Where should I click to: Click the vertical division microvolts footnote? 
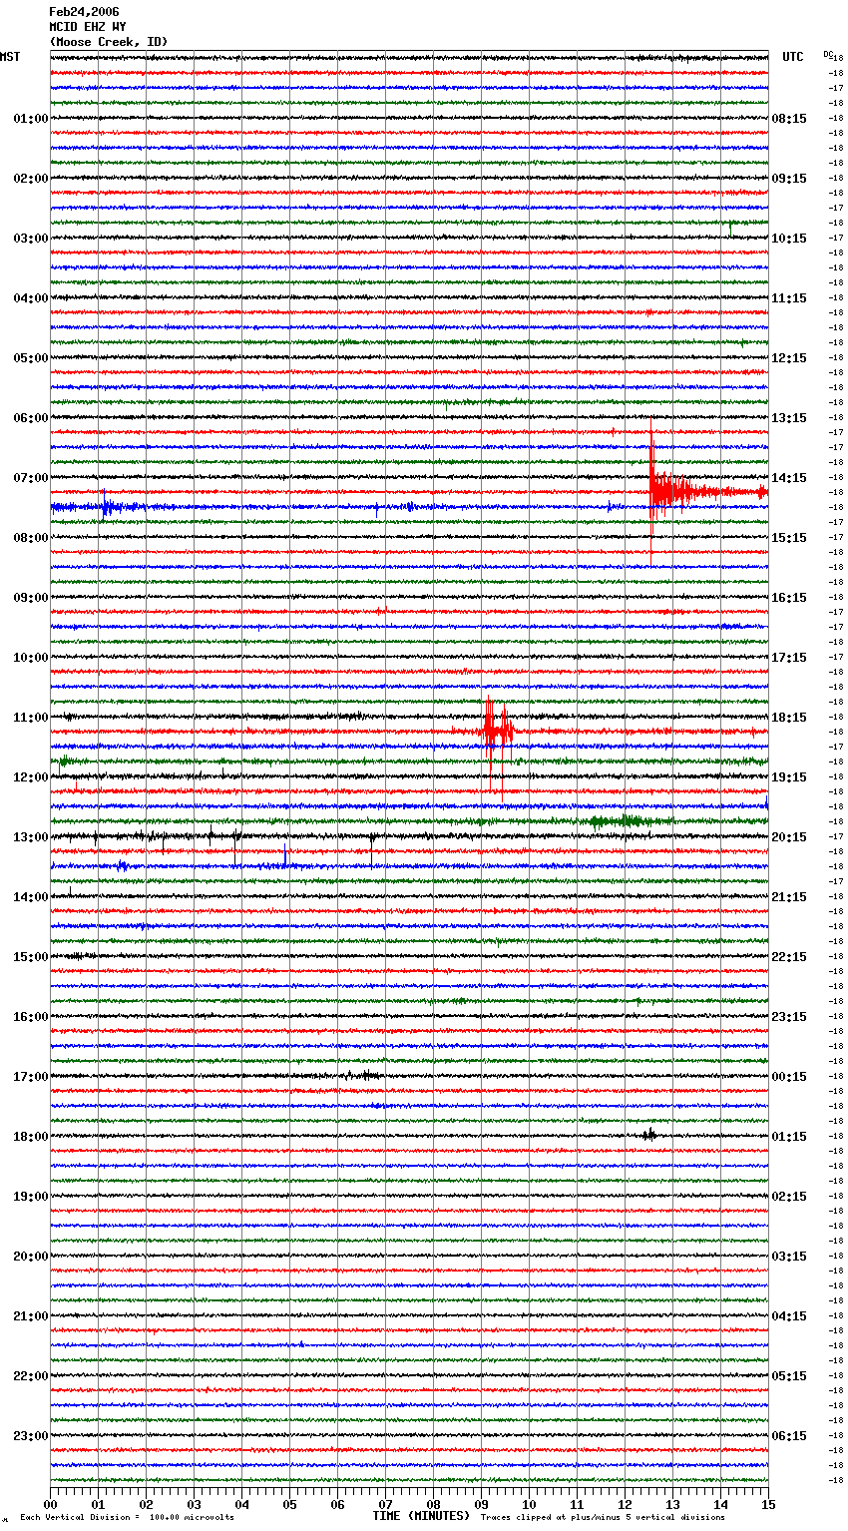coord(127,1518)
